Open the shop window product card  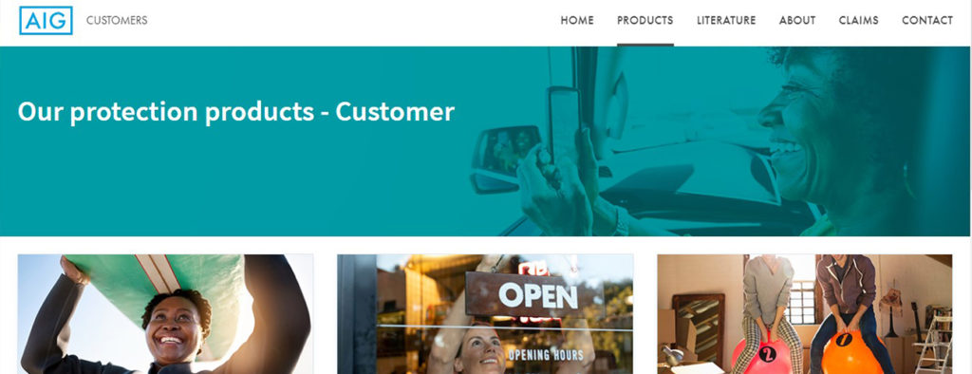[485, 314]
